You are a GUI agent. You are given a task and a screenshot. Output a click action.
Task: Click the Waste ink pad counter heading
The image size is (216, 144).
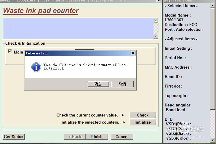41,11
